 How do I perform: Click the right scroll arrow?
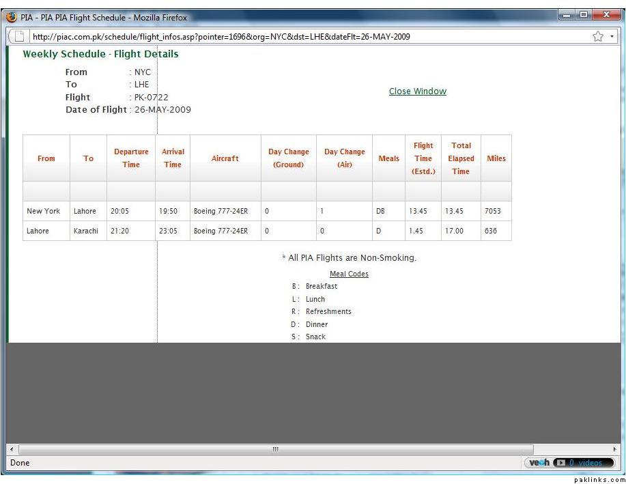(614, 449)
